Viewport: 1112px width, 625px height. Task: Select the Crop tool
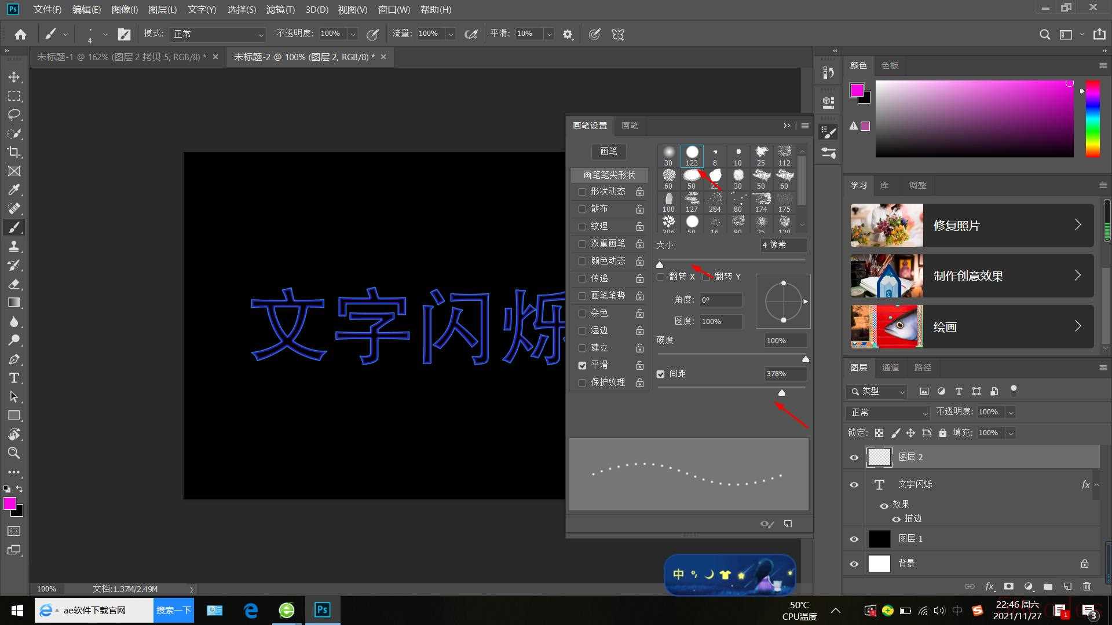point(14,152)
